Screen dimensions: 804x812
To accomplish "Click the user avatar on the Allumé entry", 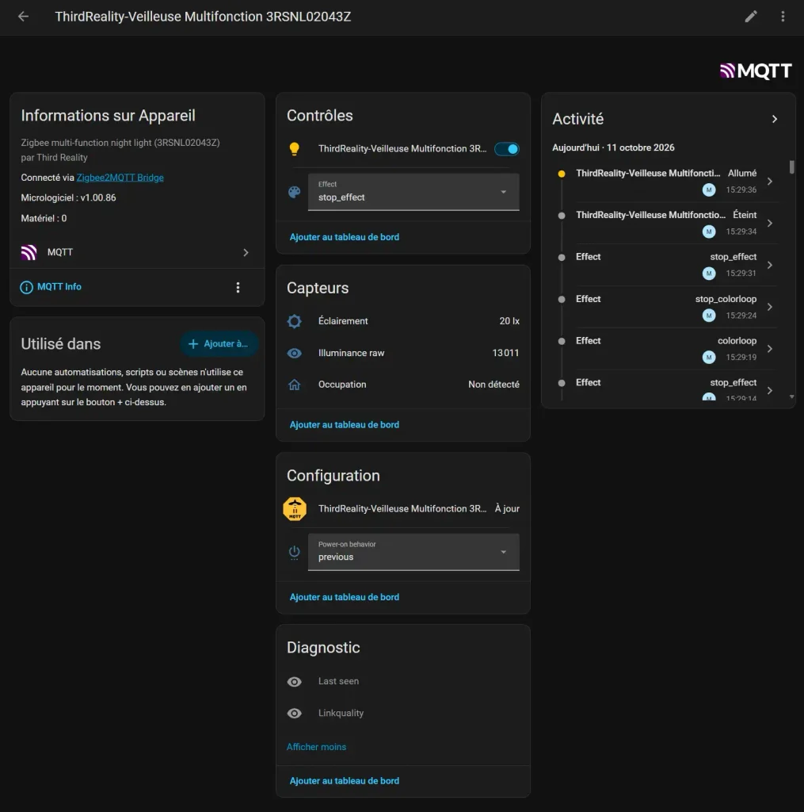I will [x=709, y=190].
